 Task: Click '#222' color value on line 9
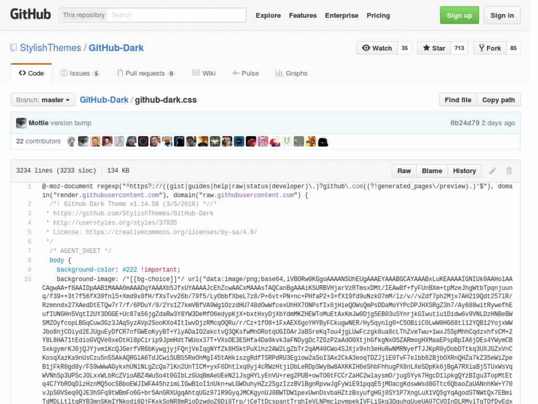130,270
